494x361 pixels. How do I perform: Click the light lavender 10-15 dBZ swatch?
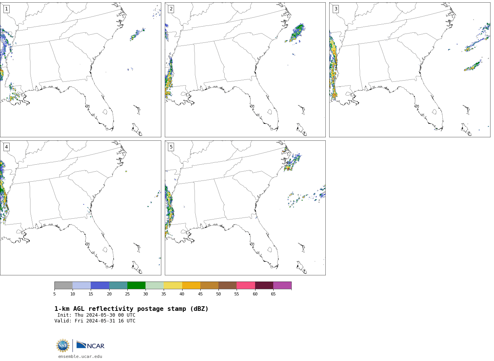click(81, 285)
